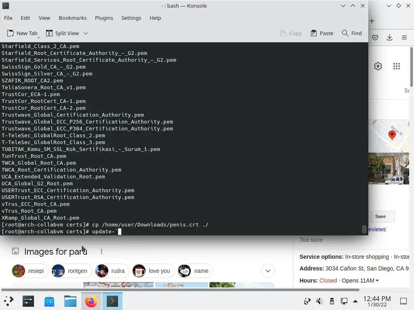
Task: Open the Plugins menu
Action: coord(104,18)
